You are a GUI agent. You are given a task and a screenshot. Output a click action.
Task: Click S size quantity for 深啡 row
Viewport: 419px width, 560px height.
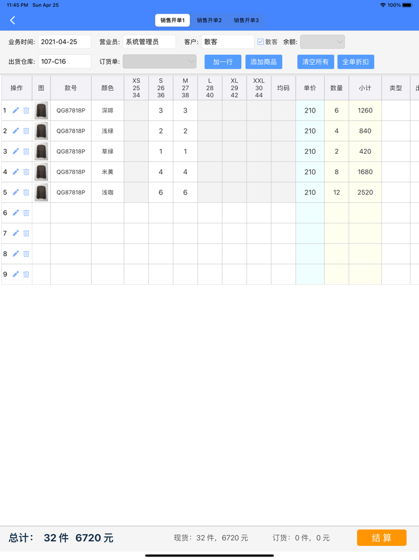[x=161, y=110]
